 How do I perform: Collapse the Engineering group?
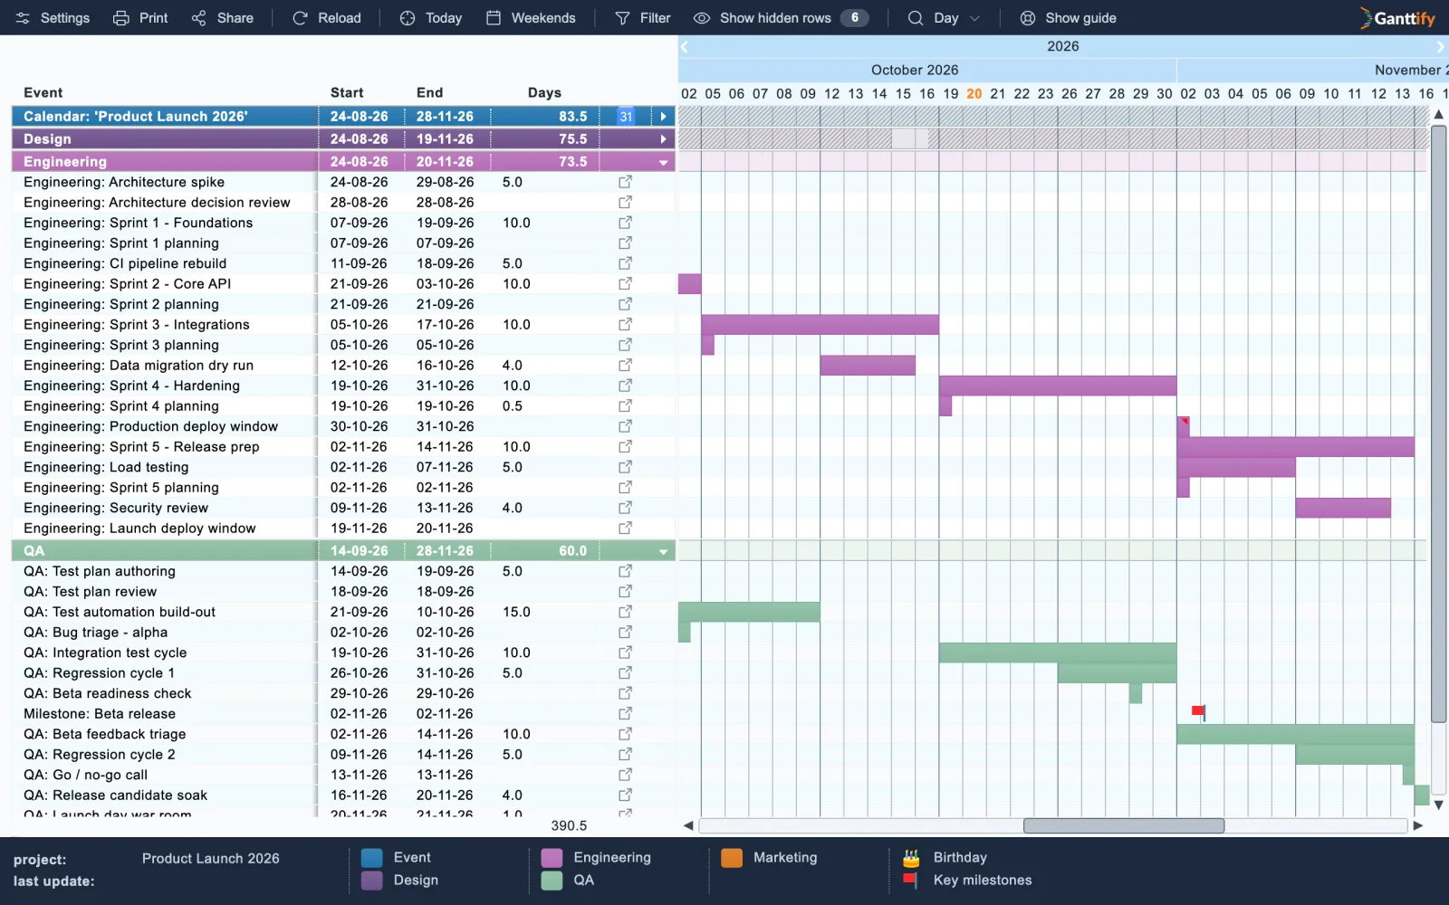pos(663,163)
